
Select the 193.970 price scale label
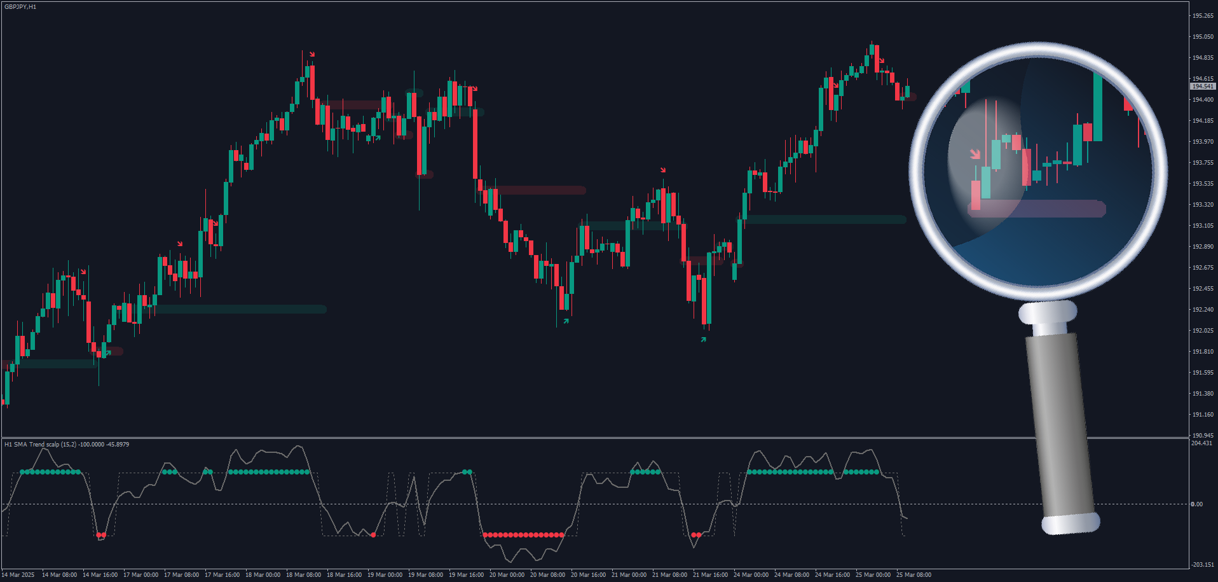click(1203, 142)
